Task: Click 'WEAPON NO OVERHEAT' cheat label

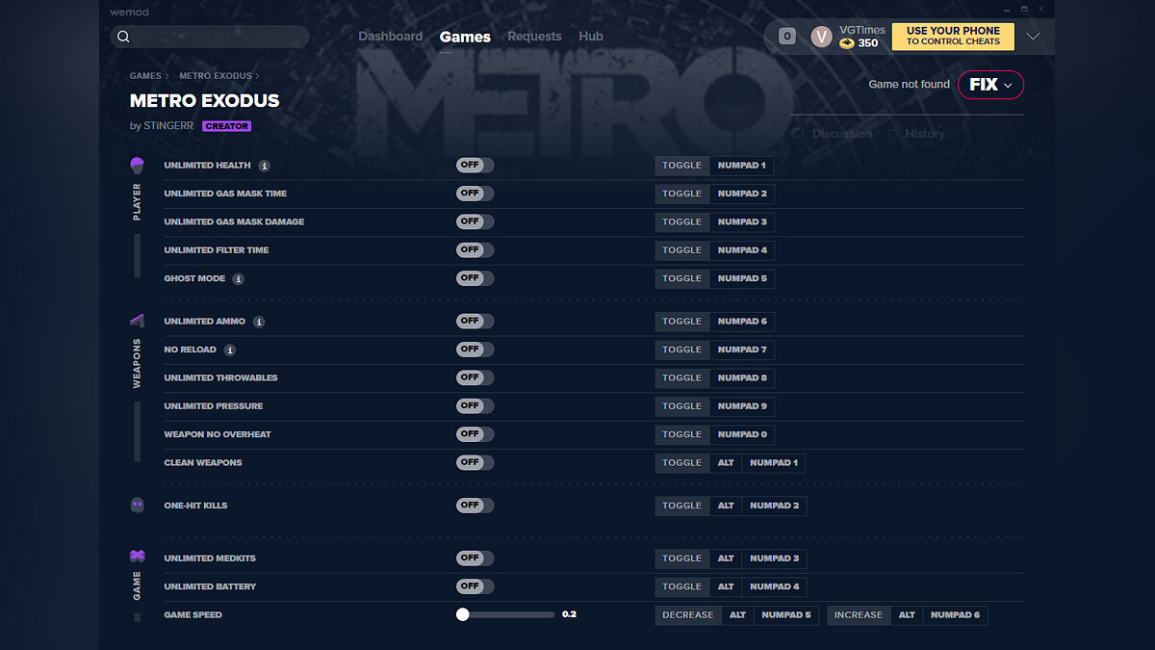Action: pos(218,434)
